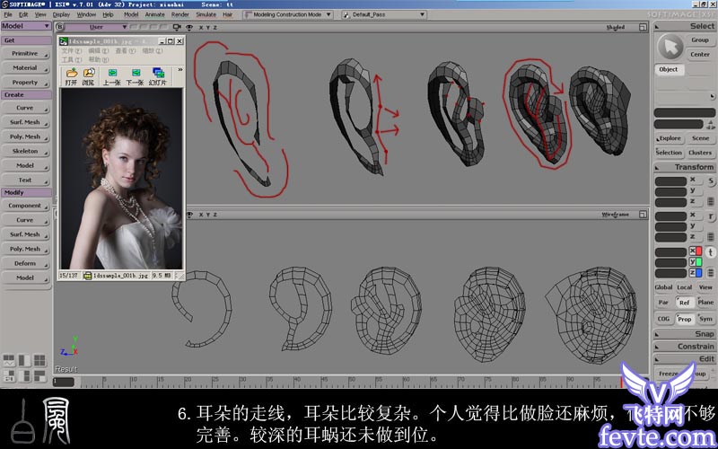Click the Deform button under Modify

25,263
